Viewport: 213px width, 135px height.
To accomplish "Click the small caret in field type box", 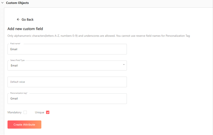I will [x=124, y=65].
